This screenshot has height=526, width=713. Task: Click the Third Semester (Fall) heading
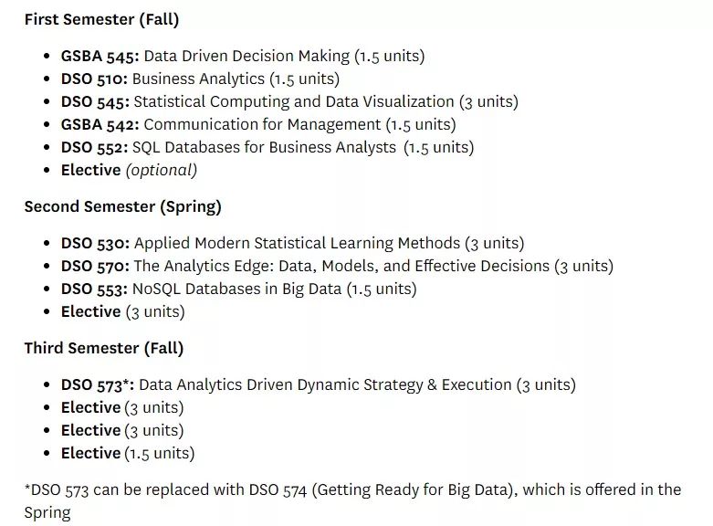point(103,348)
